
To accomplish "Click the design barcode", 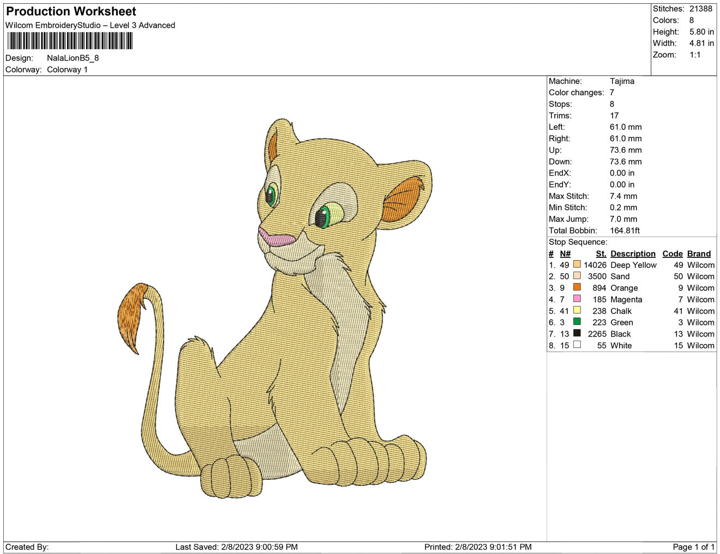I will 69,41.
